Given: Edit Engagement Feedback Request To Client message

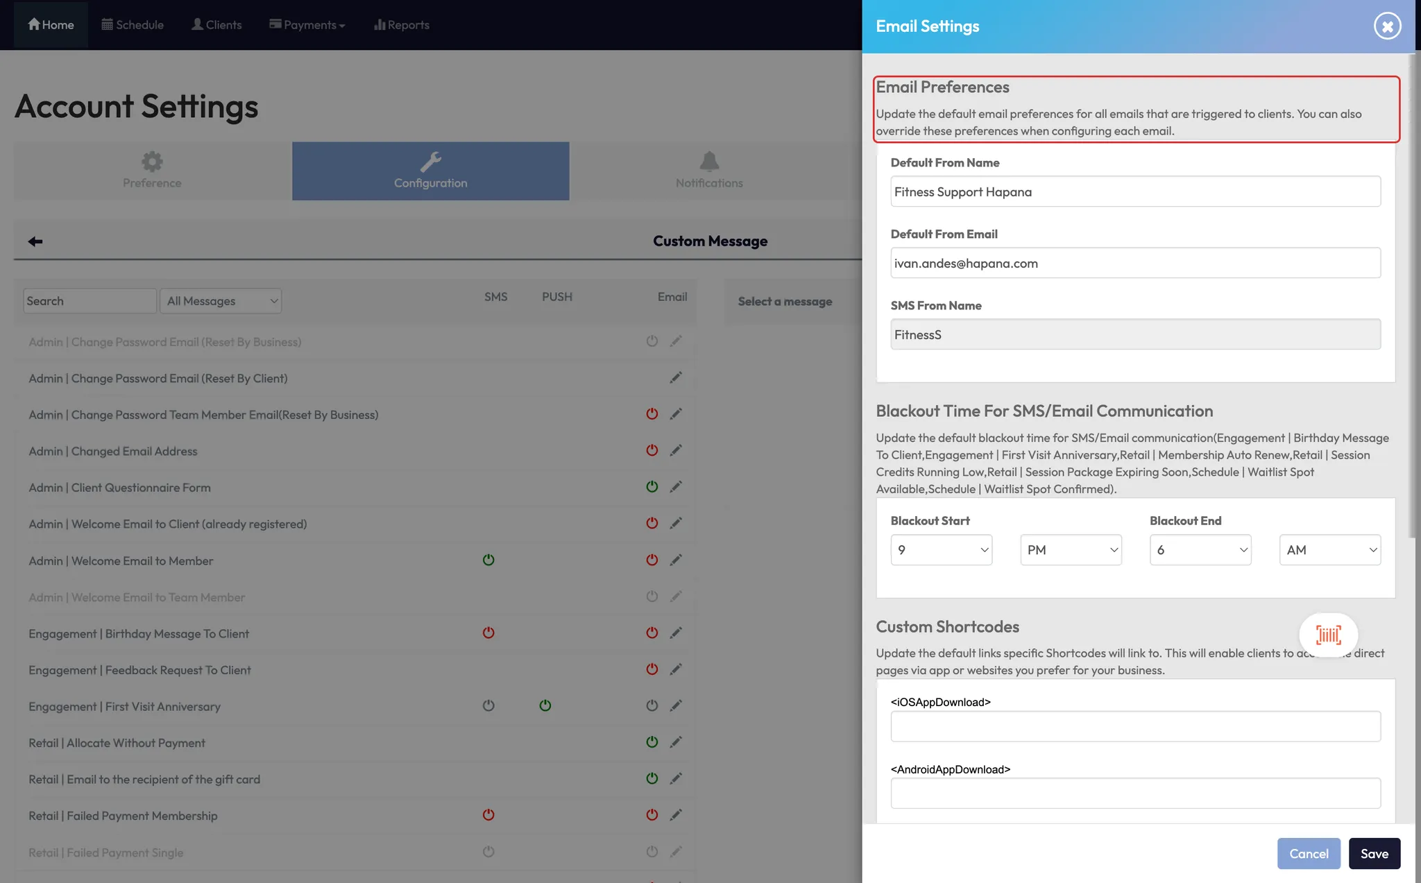Looking at the screenshot, I should click(x=676, y=669).
